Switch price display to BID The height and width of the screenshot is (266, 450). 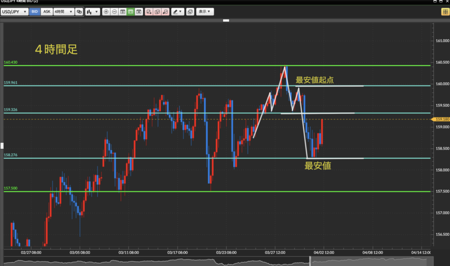coord(35,12)
